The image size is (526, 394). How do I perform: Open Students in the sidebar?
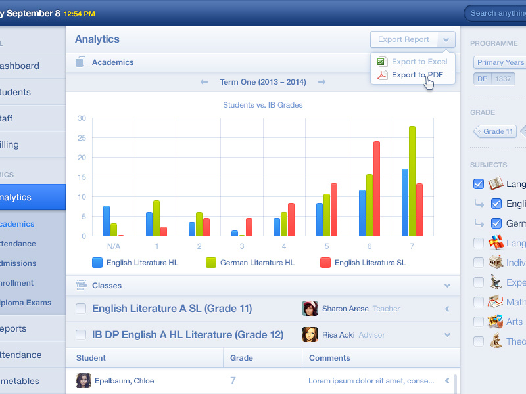click(x=32, y=92)
